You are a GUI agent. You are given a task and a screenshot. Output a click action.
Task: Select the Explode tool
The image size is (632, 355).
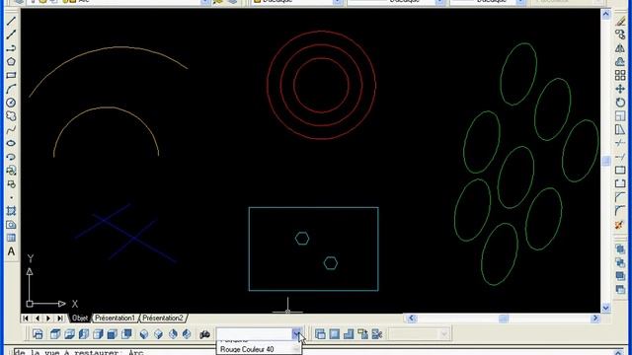(620, 225)
